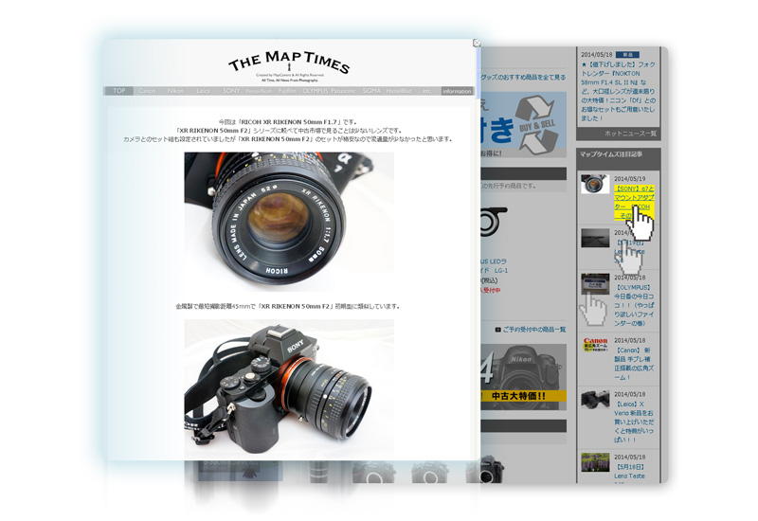This screenshot has height=521, width=758.
Task: Select the Pentax/Ricoh navigation tab
Action: pyautogui.click(x=259, y=91)
